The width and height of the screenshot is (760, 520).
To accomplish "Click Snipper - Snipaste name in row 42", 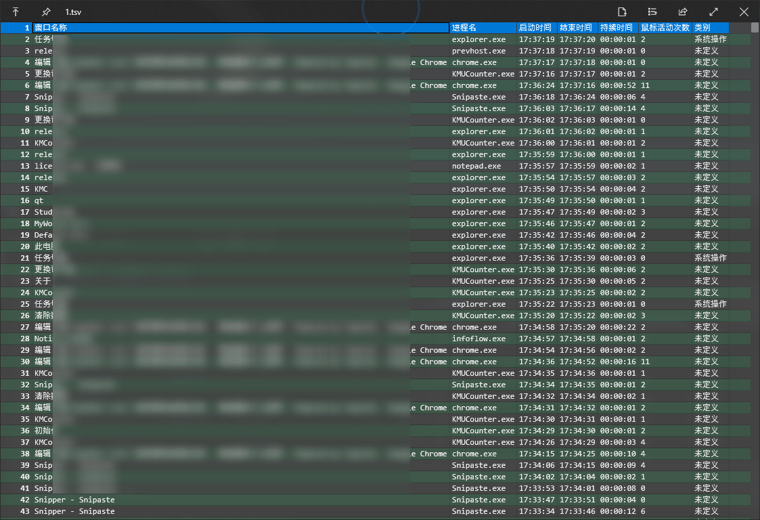I will coord(74,500).
